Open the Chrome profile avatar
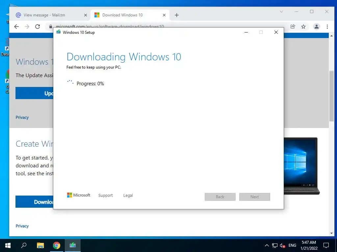The width and height of the screenshot is (337, 252). 316,27
